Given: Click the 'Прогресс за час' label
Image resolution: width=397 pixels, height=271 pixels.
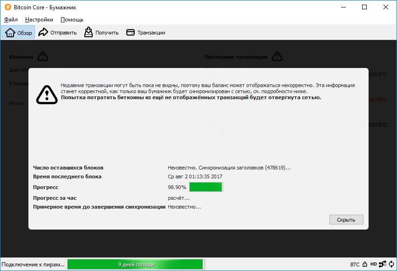Looking at the screenshot, I should (55, 198).
